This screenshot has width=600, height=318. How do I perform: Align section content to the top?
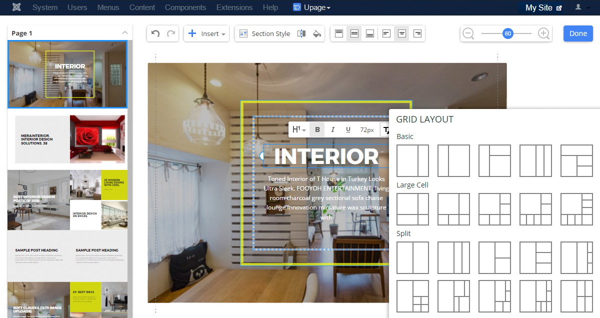click(x=339, y=33)
